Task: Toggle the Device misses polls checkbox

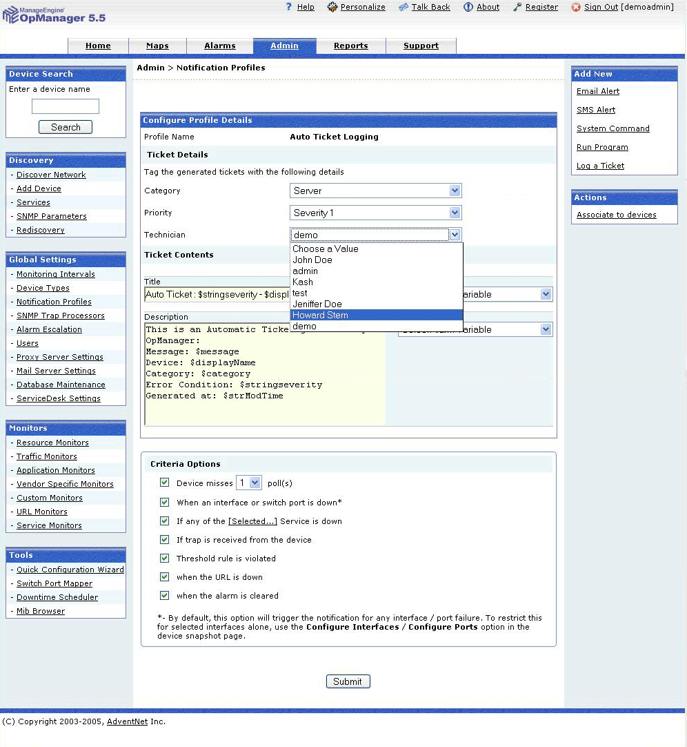Action: point(164,482)
